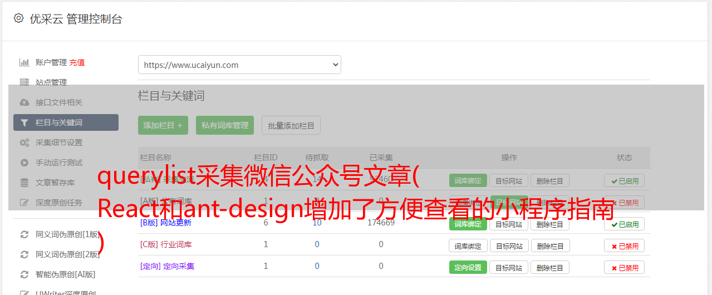Click the cloud upload icon for 接口文件相关
The image size is (712, 295).
(24, 102)
